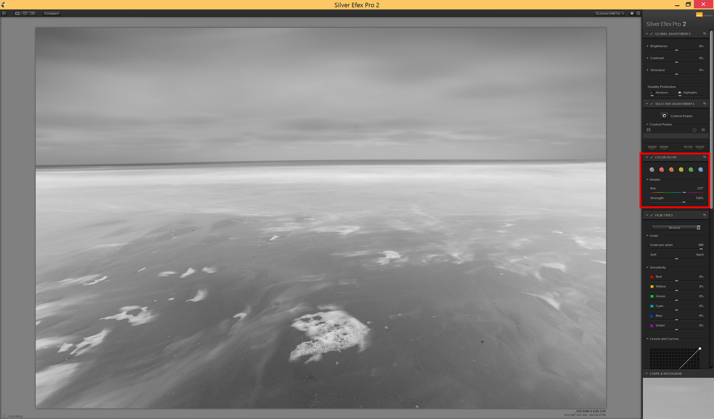Collapse the color filter Details group

pos(647,180)
